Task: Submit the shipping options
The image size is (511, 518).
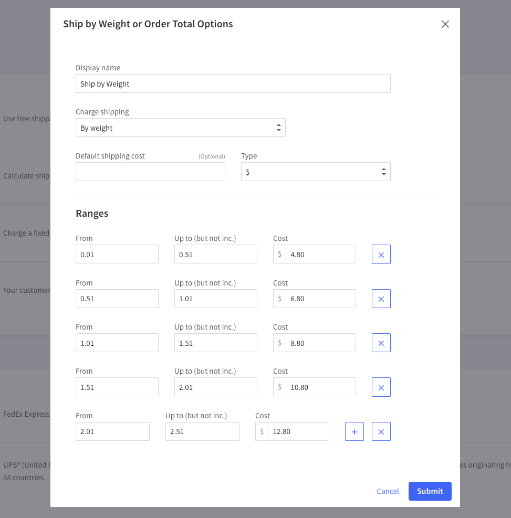Action: pos(430,491)
